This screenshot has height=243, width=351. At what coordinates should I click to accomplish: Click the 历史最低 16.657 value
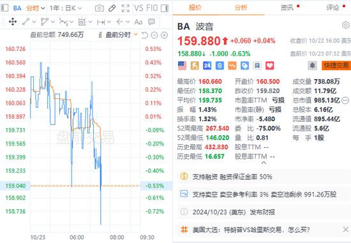click(214, 156)
